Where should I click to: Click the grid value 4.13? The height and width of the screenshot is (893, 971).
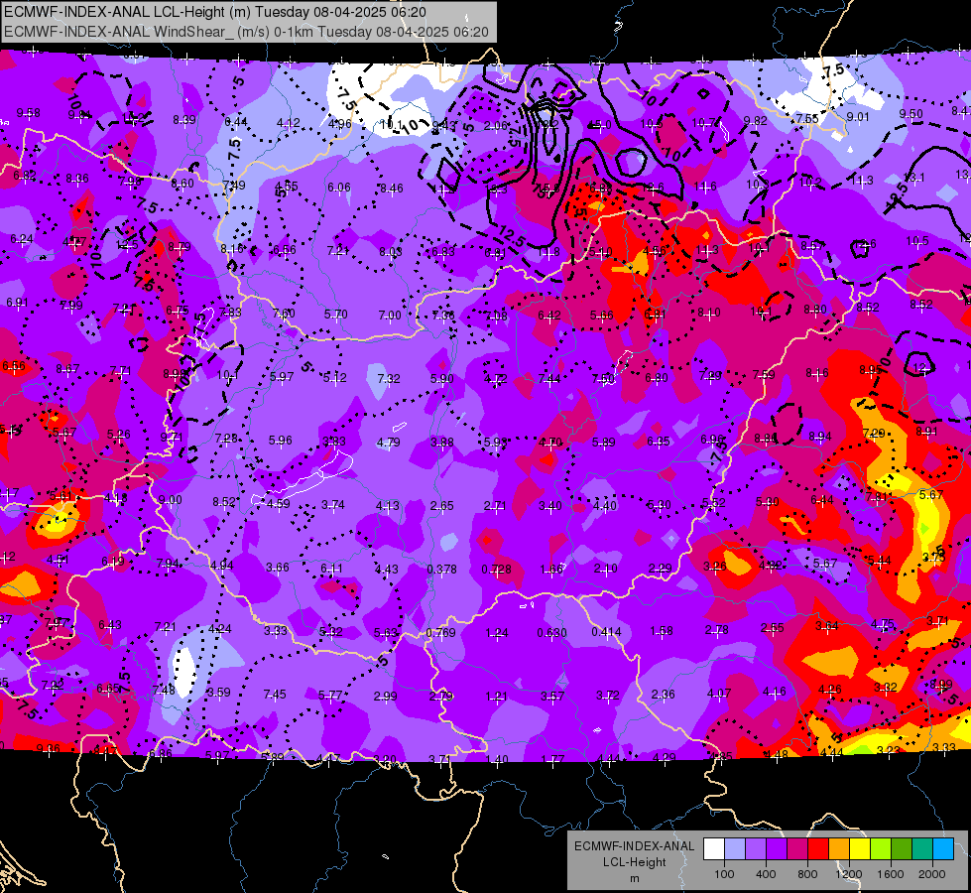tap(388, 506)
